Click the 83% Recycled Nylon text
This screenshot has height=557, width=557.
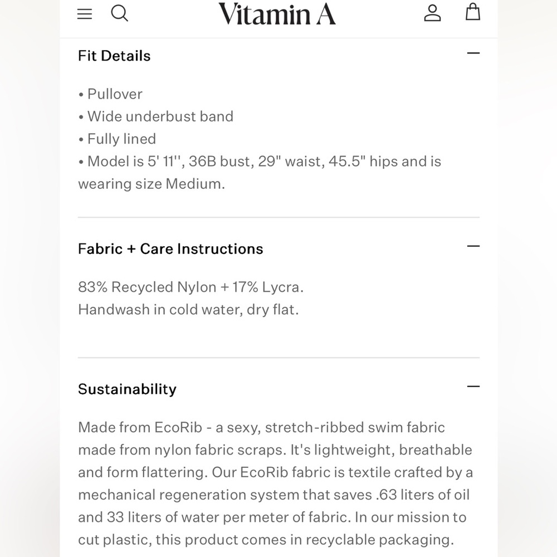tap(190, 287)
